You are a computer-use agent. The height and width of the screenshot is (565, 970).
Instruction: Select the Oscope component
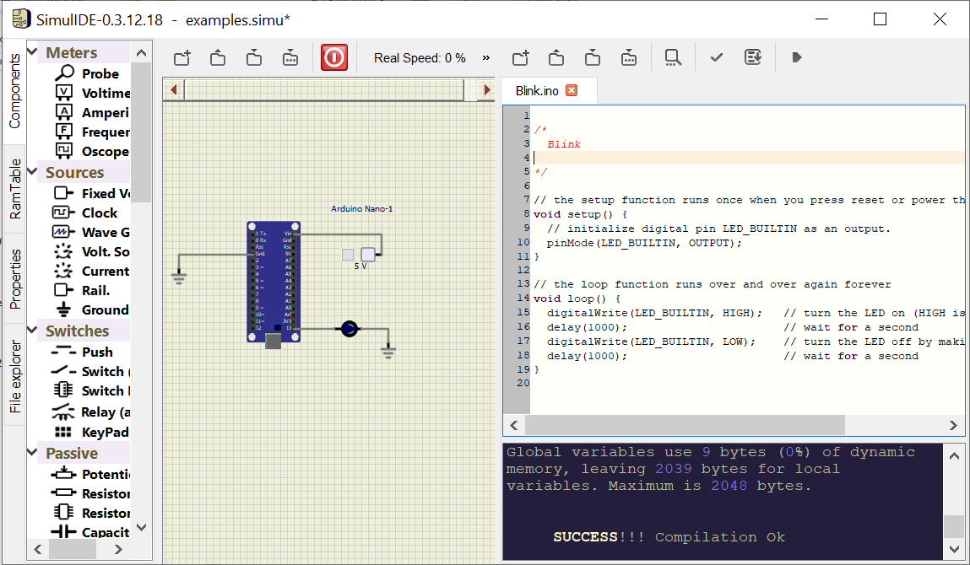click(x=91, y=152)
